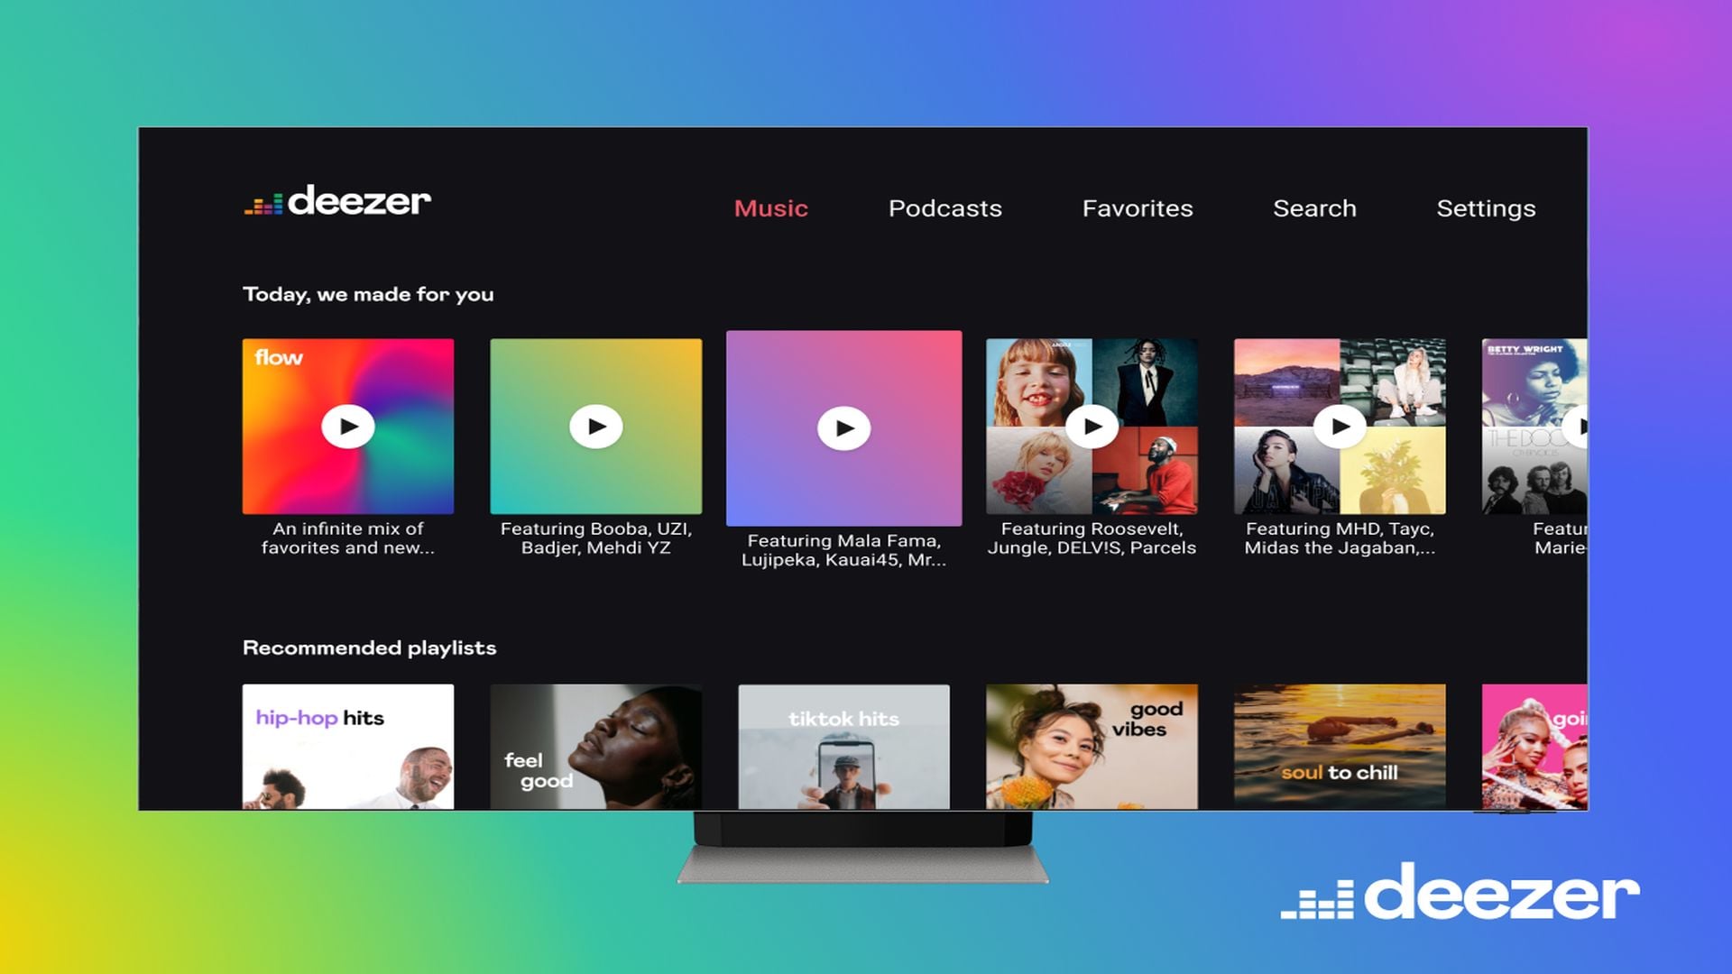
Task: Click the Recommended playlists heading
Action: coord(369,648)
